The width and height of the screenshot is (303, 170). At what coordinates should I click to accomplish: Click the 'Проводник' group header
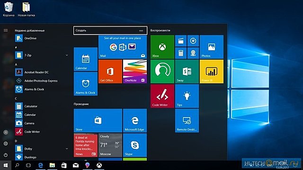tap(81, 104)
